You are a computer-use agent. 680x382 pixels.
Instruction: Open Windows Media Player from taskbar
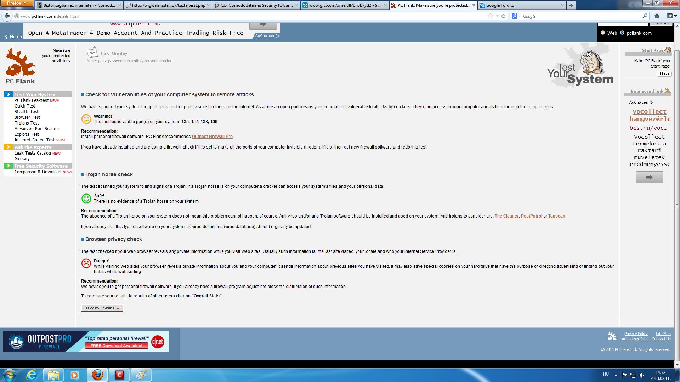click(x=75, y=375)
